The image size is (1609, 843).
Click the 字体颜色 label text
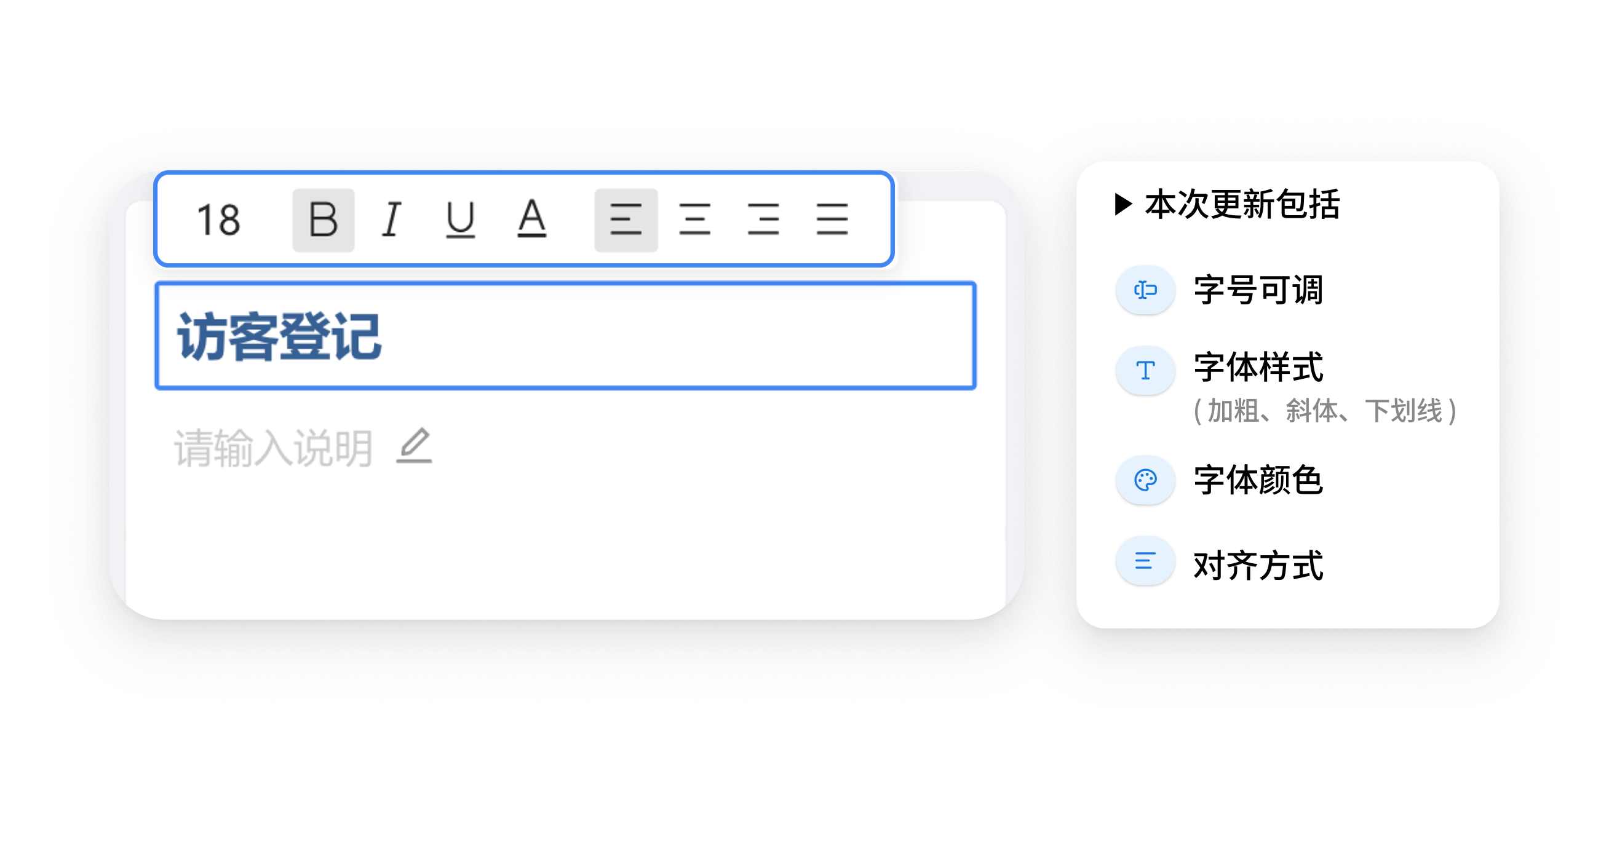click(1259, 481)
